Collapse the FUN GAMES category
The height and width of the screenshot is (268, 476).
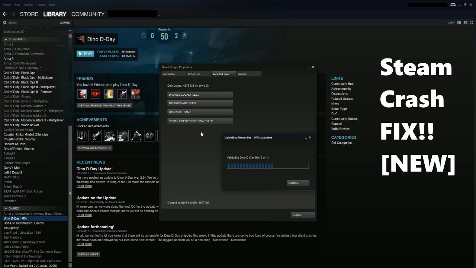pos(6,39)
